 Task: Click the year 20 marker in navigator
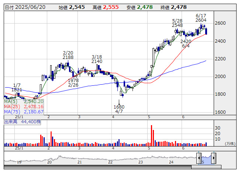pyautogui.click(x=49, y=162)
